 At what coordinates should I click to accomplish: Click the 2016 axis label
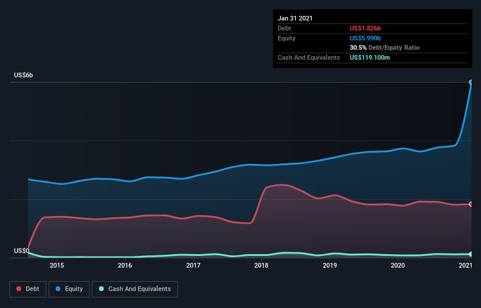click(125, 265)
